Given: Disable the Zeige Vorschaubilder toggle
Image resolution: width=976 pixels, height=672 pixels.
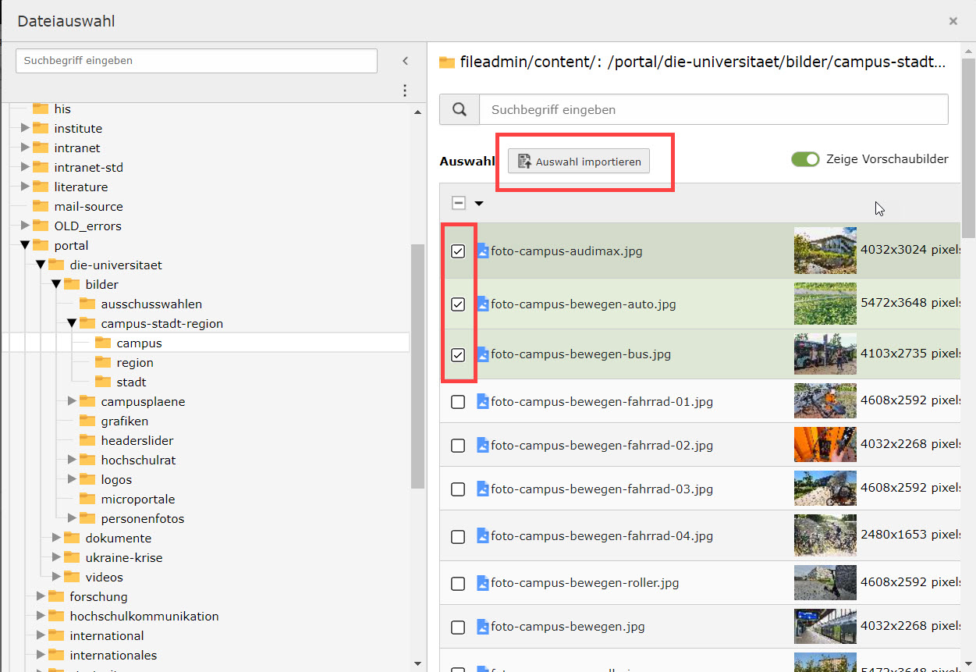Looking at the screenshot, I should click(805, 159).
